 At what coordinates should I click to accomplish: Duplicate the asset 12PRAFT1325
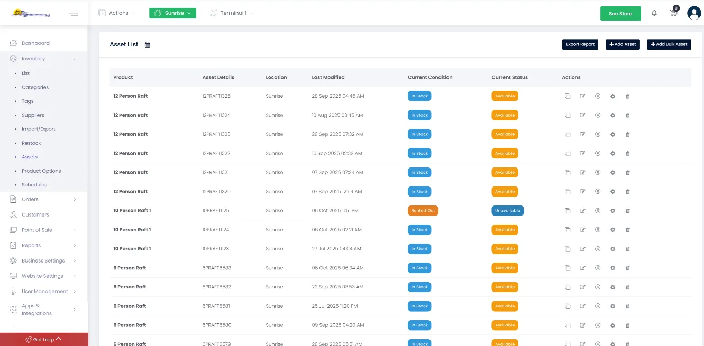568,96
